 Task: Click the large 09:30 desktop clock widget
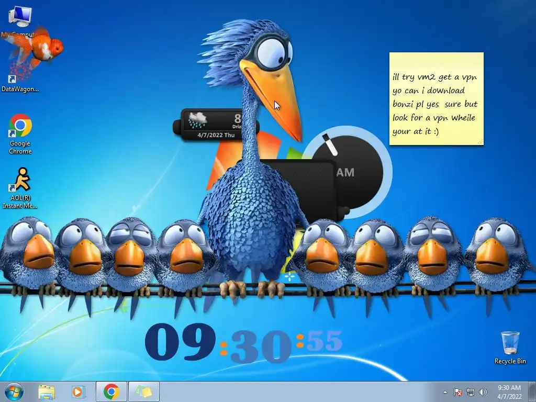pos(243,343)
